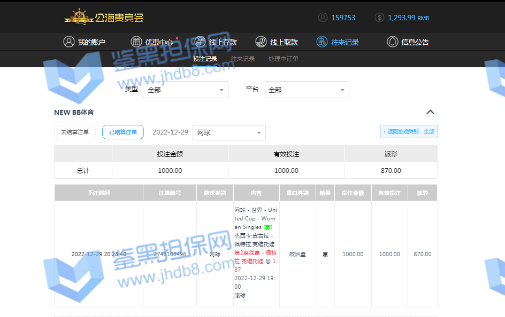Click the 公海贵宾会 ship wheel logo
Screen dimensions: 505x317
pos(79,17)
